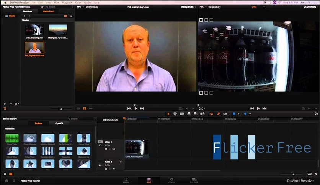Image resolution: width=320 pixels, height=185 pixels.
Task: Select the Venetian Blind Wipe transition
Action: [x=48, y=151]
